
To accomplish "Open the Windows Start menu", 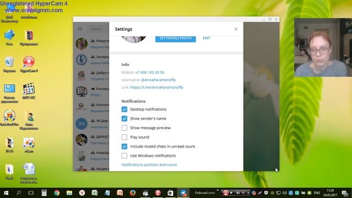I will pyautogui.click(x=6, y=193).
